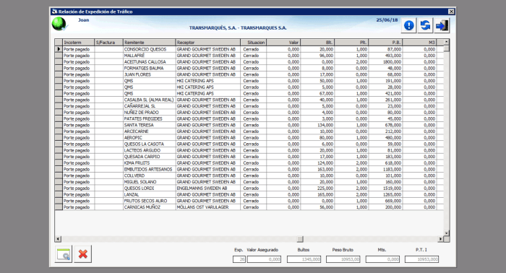Click the window title bar icon

coord(54,12)
